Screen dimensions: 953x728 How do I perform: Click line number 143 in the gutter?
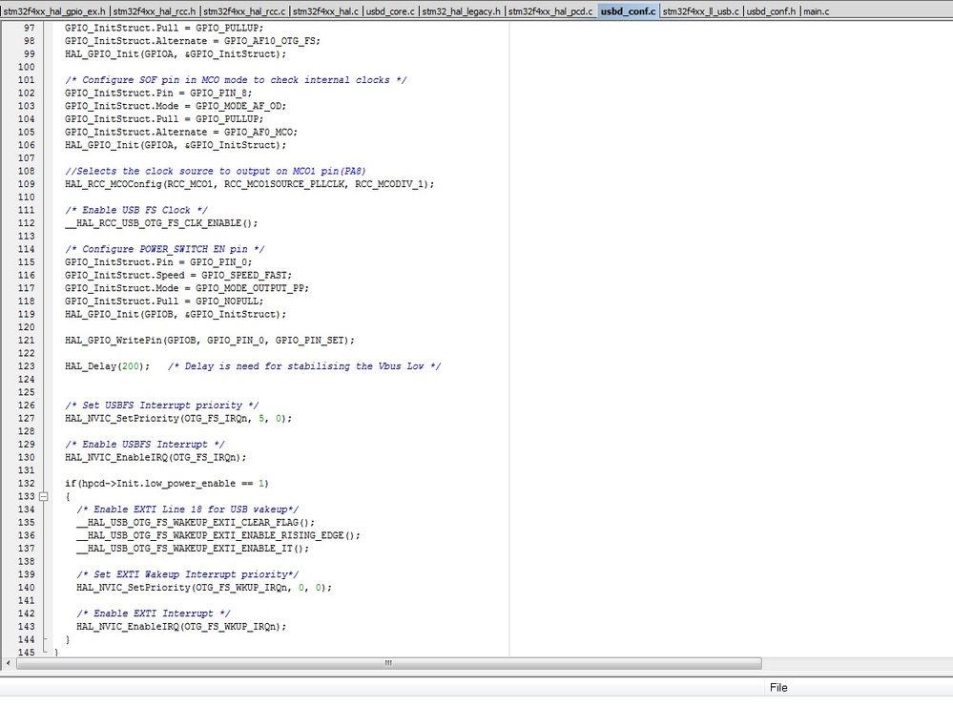coord(26,627)
